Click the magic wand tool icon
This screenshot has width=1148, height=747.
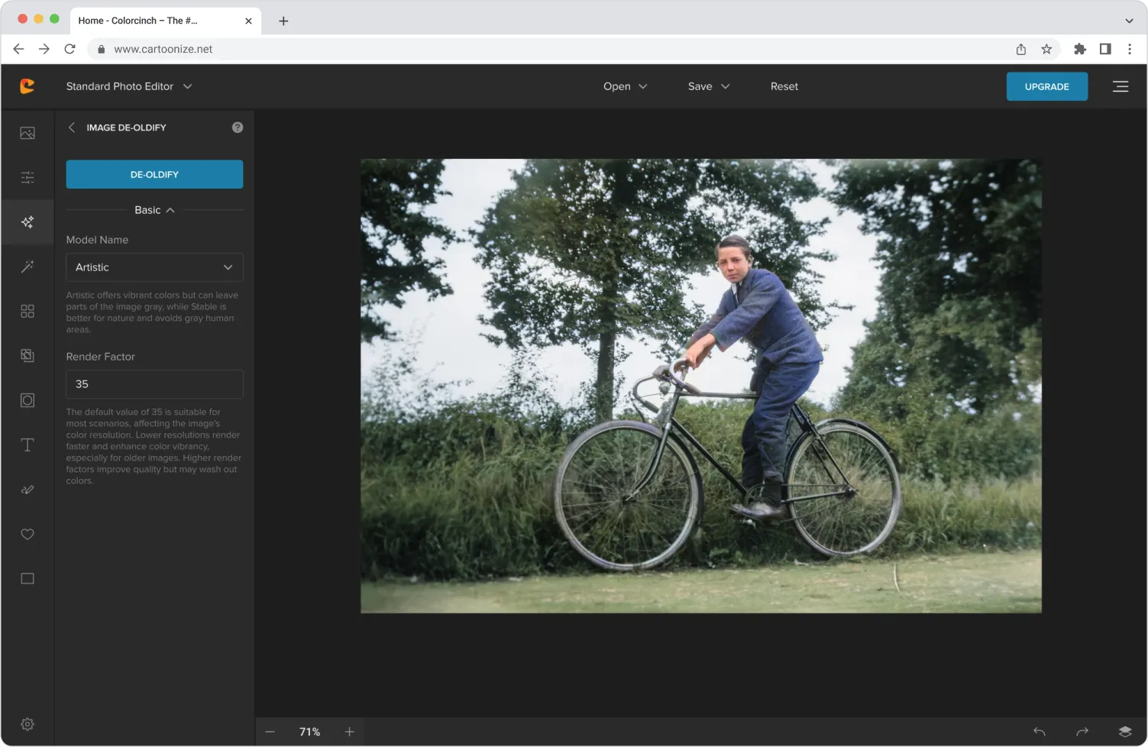27,267
